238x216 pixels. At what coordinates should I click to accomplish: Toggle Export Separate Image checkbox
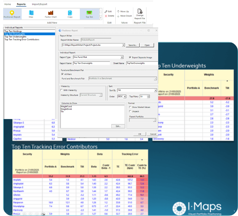(x=130, y=57)
